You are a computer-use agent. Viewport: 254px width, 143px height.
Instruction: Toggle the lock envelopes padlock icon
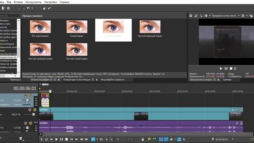tap(143, 139)
